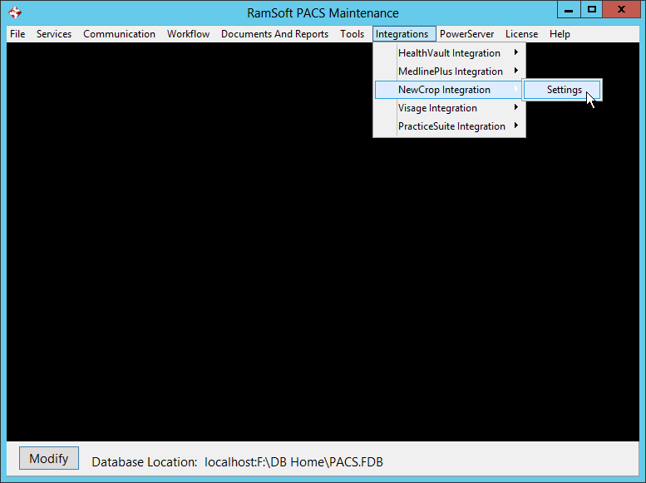Open the File menu
Screen dimensions: 646x483
tap(17, 34)
